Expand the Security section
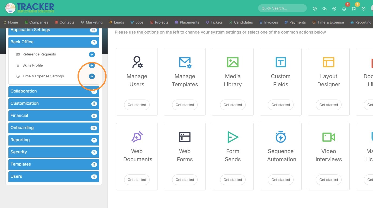 coord(54,152)
